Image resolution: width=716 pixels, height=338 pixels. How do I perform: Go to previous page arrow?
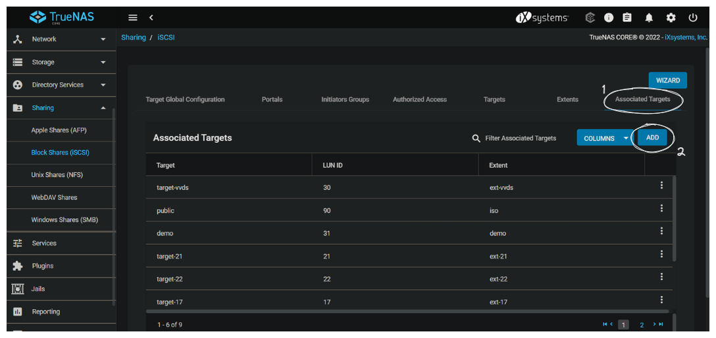pyautogui.click(x=611, y=324)
